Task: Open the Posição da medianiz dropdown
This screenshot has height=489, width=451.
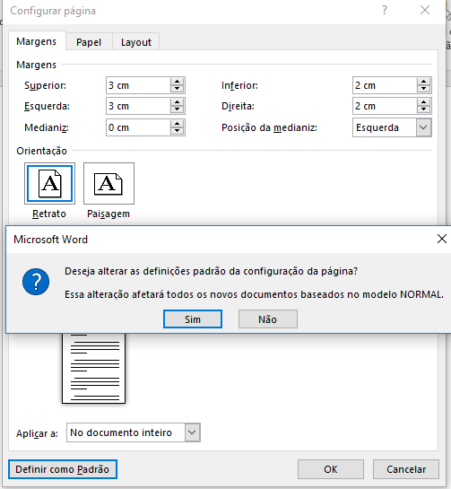Action: 423,127
